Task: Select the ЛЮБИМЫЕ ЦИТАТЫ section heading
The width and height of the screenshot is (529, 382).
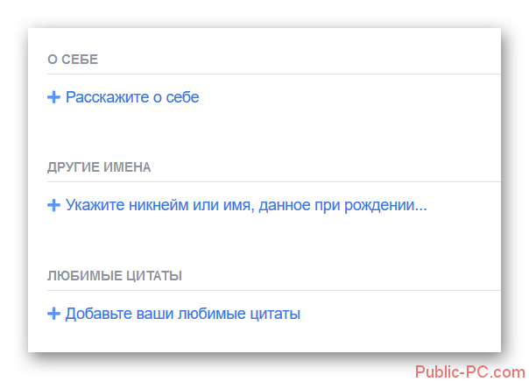Action: point(115,276)
